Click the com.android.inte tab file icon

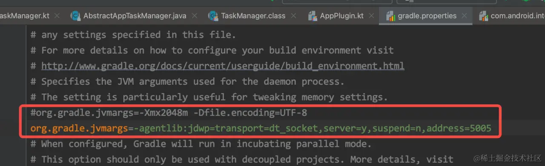[x=483, y=16]
